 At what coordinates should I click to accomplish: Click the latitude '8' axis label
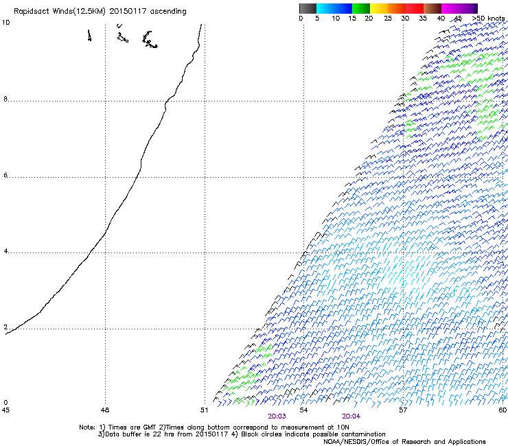[5, 99]
